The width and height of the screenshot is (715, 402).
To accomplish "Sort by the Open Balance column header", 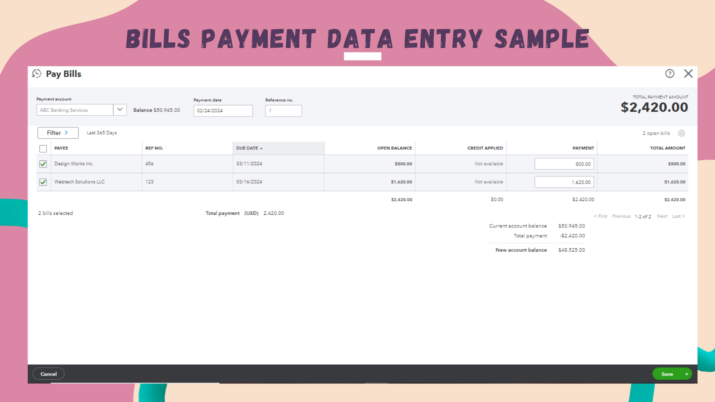I will pyautogui.click(x=394, y=148).
